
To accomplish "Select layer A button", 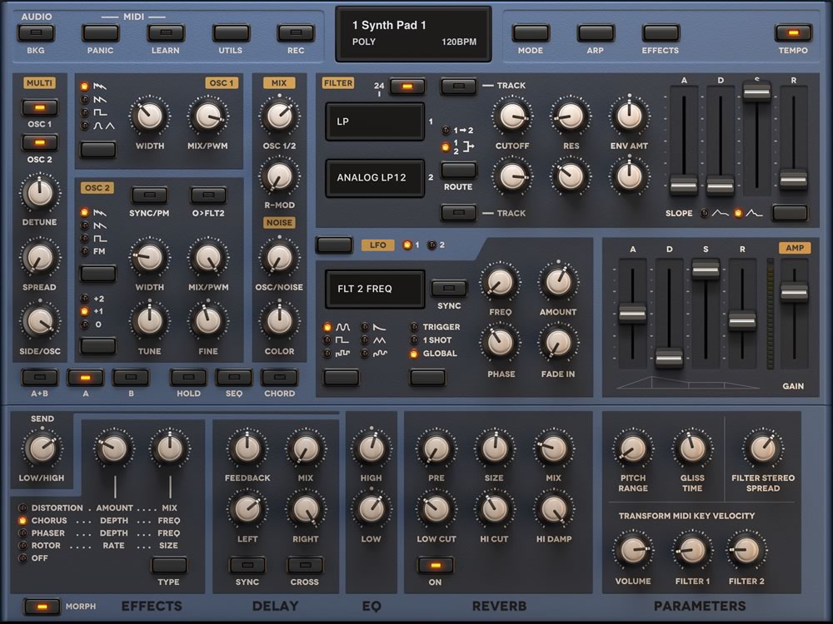I will coord(86,378).
